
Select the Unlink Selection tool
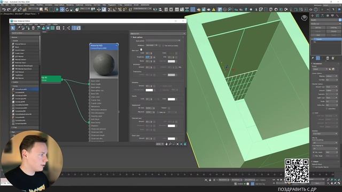(x=19, y=10)
